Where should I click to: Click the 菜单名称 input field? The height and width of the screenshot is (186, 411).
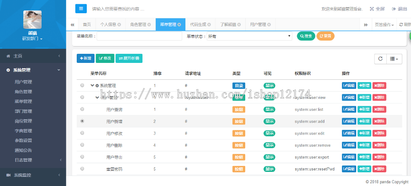point(139,36)
